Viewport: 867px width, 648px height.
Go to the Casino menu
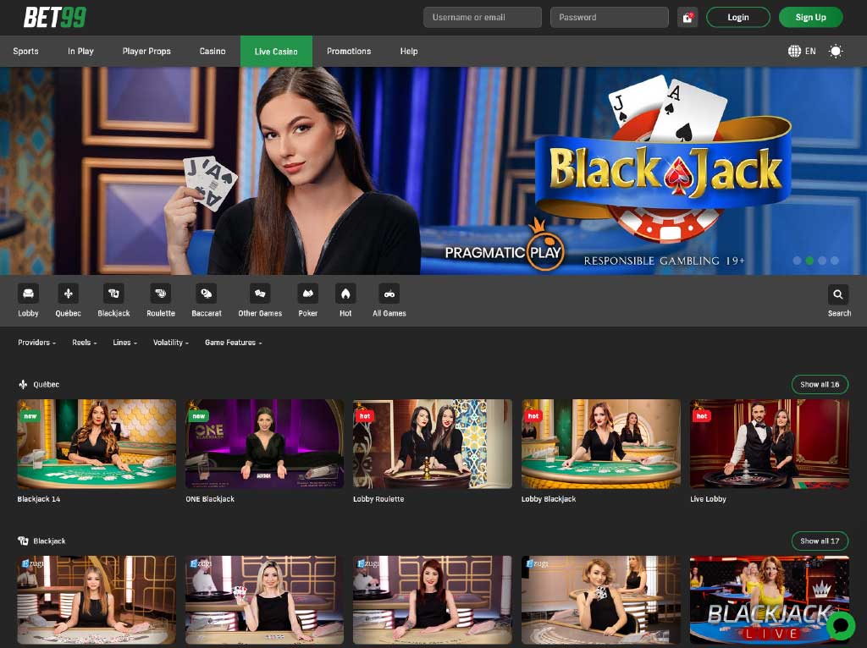pyautogui.click(x=213, y=52)
